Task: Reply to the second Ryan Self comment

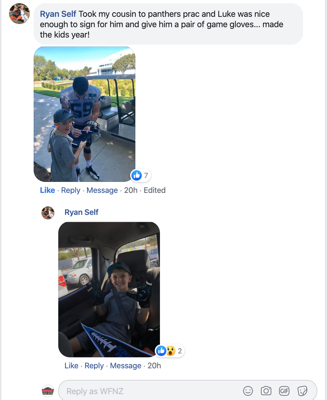Action: coord(94,366)
